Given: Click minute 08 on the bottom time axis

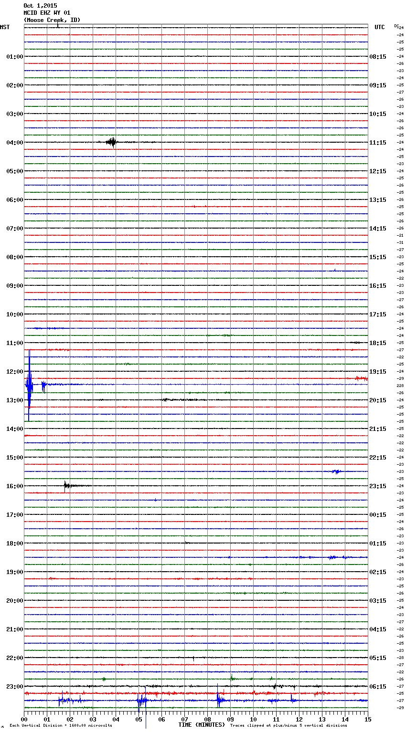Looking at the screenshot, I should tap(207, 719).
